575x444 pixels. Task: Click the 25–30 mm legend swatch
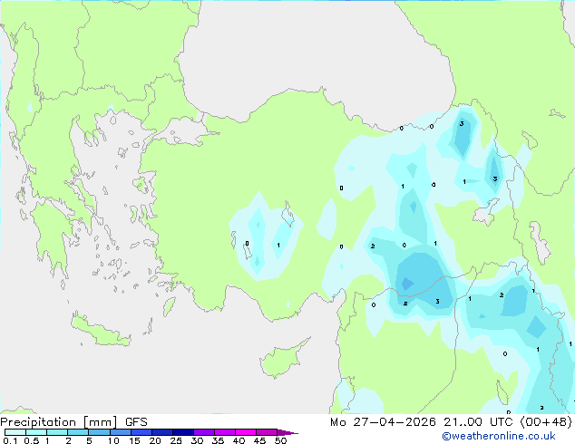click(182, 432)
